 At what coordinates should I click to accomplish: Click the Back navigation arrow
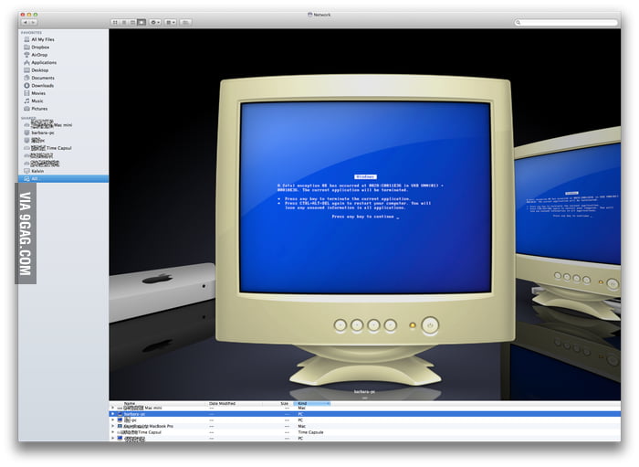click(26, 21)
